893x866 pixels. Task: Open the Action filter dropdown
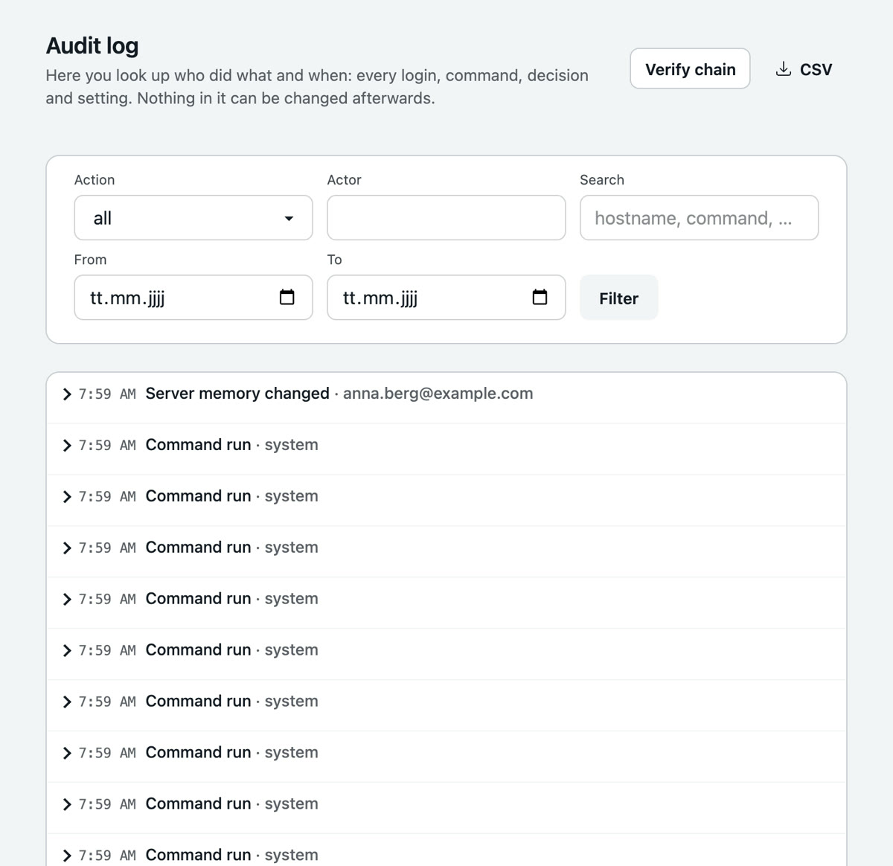point(193,218)
